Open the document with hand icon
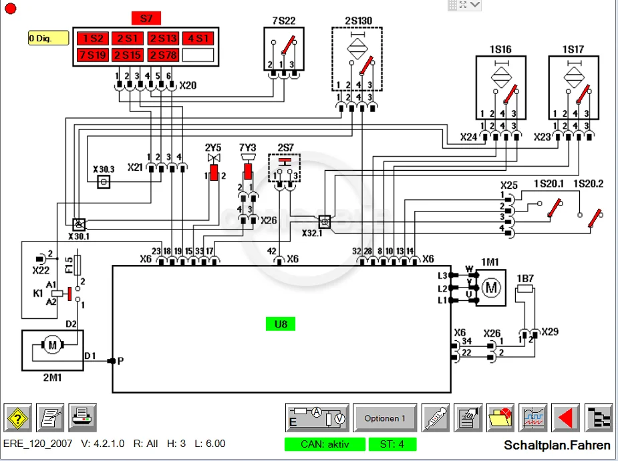The image size is (618, 461). click(468, 418)
